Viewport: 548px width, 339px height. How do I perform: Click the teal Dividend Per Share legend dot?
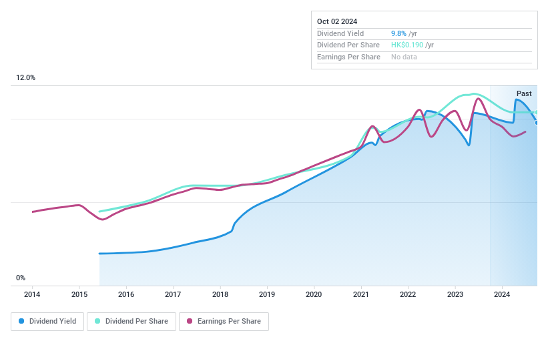coord(97,321)
